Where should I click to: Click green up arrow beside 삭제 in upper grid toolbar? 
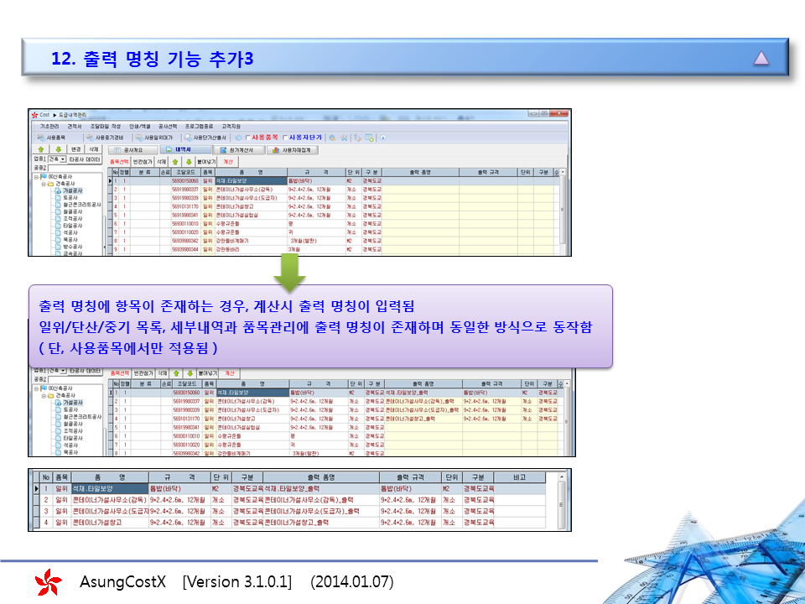[175, 162]
